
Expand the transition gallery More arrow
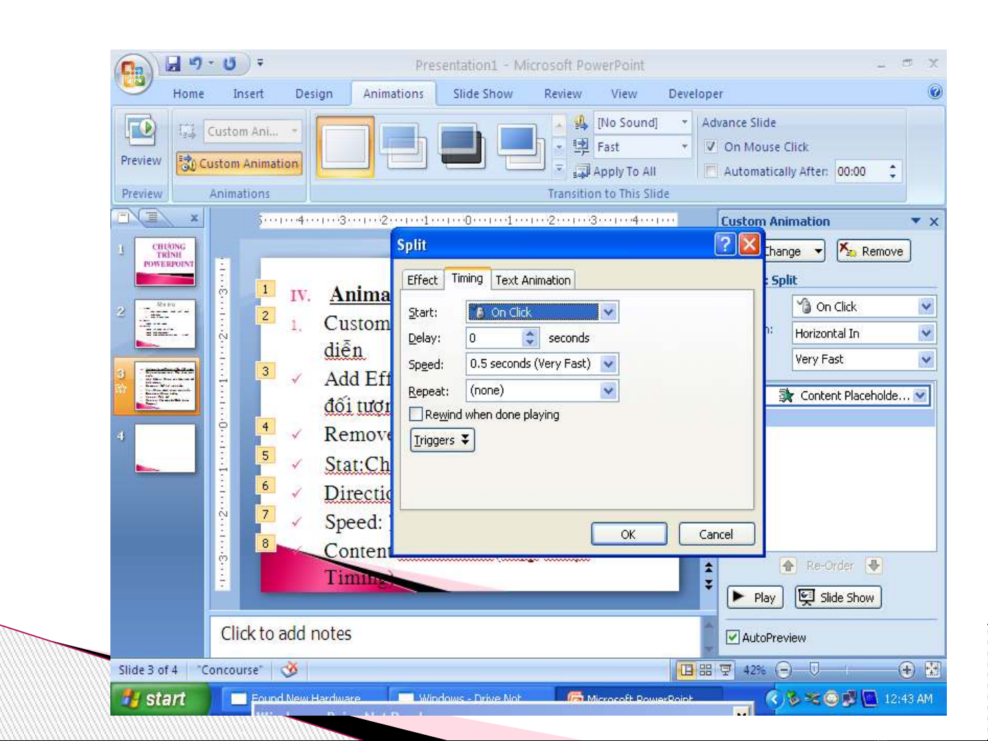pos(559,169)
